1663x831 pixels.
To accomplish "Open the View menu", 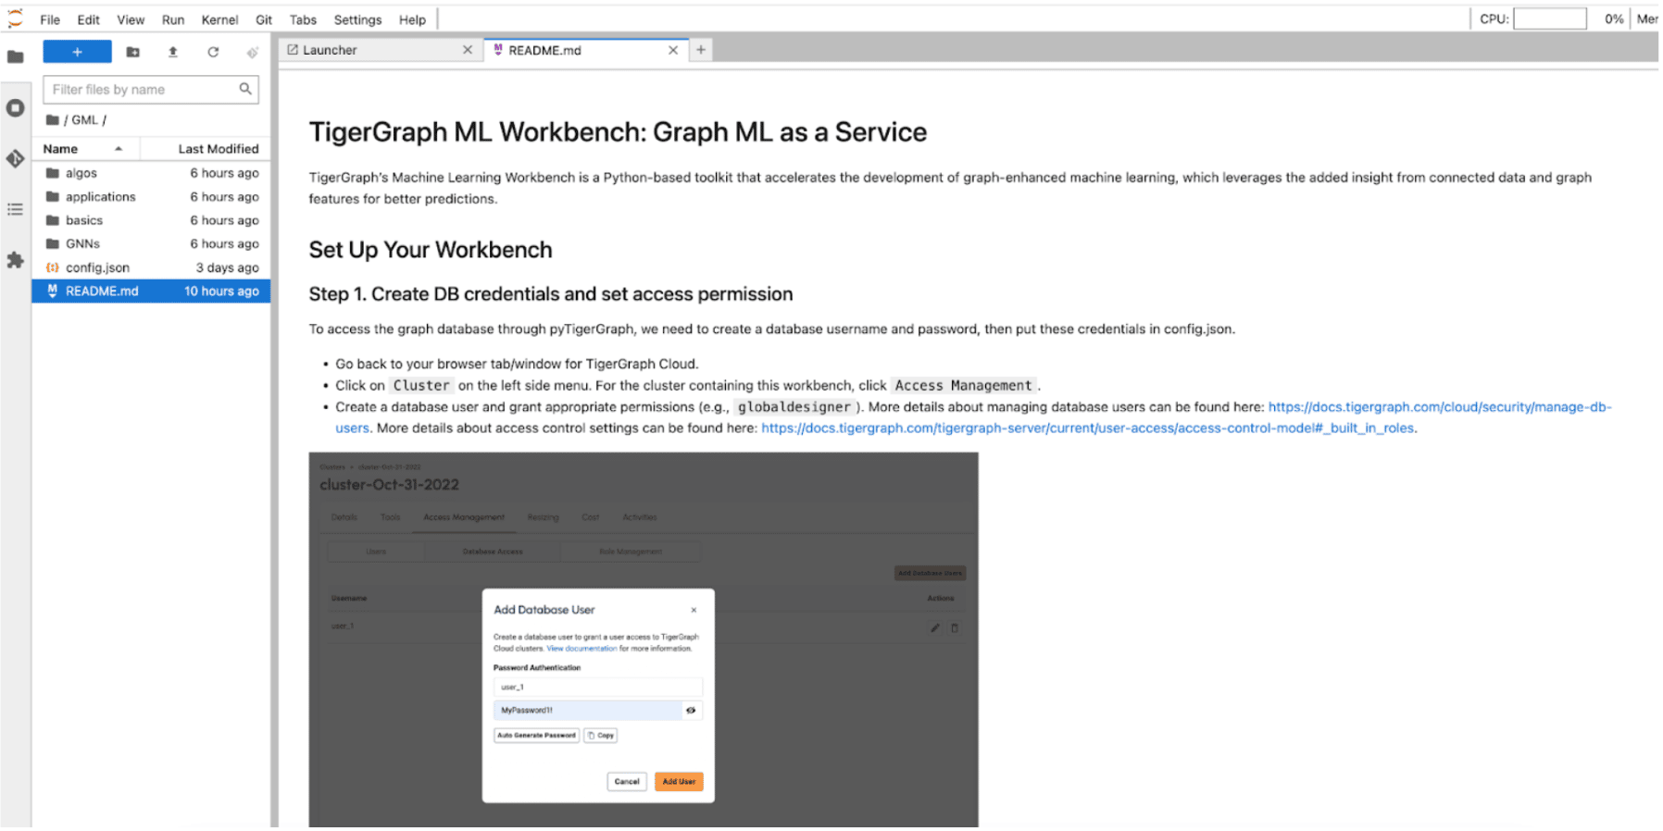I will [131, 19].
